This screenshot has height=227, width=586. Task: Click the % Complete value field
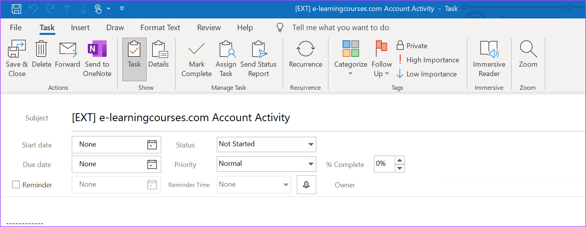click(x=384, y=164)
